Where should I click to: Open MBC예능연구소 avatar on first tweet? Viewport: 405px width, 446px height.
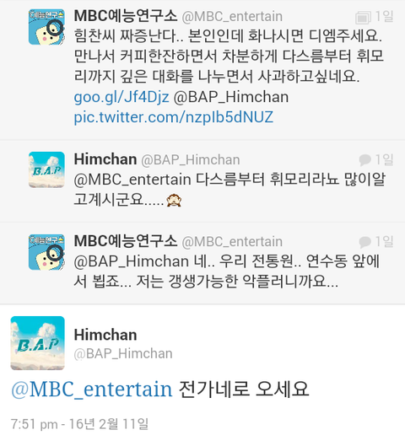[46, 27]
